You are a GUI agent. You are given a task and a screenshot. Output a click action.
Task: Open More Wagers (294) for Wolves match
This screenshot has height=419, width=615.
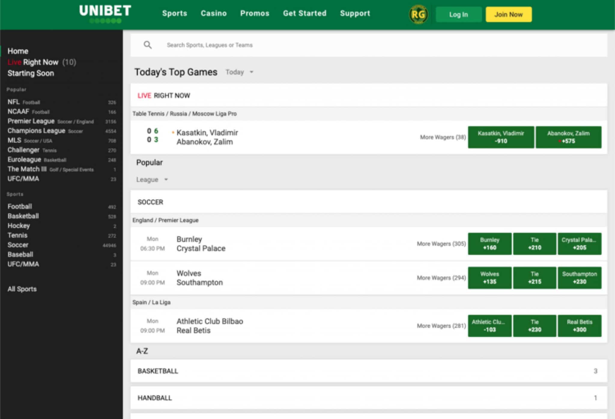[441, 278]
